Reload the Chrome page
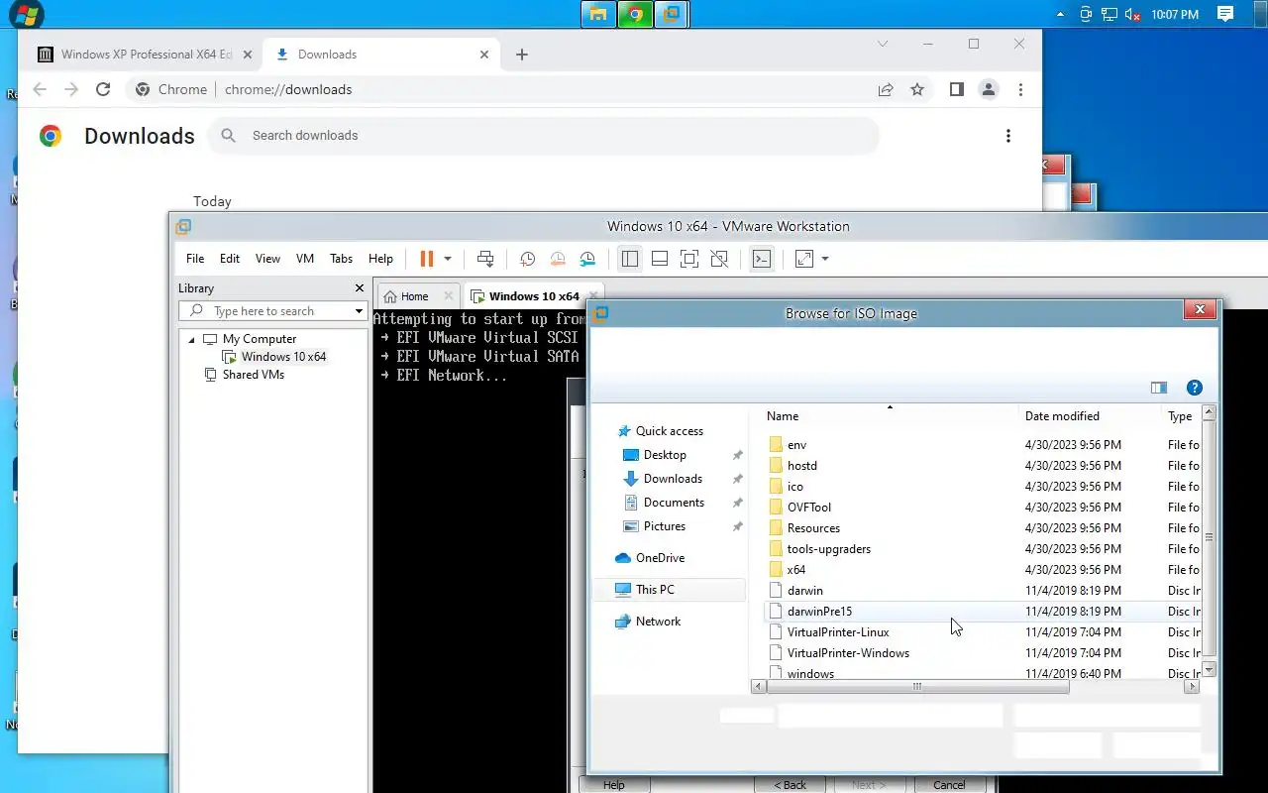Screen dimensions: 1268x793 103,89
